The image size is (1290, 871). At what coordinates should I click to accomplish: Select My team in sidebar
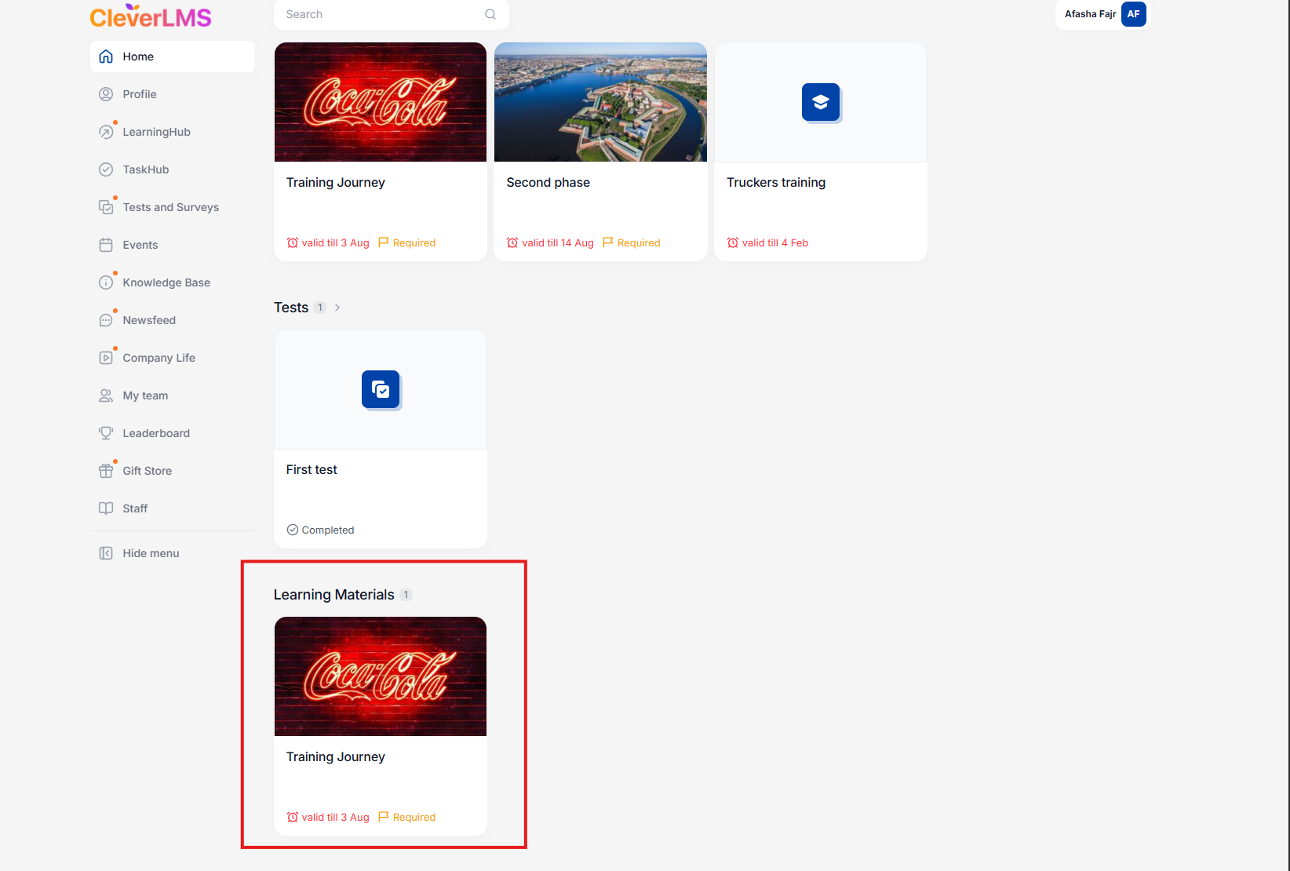point(173,395)
